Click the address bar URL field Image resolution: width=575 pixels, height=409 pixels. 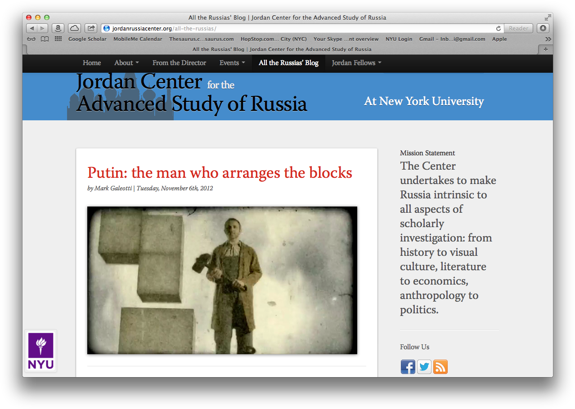coord(297,28)
